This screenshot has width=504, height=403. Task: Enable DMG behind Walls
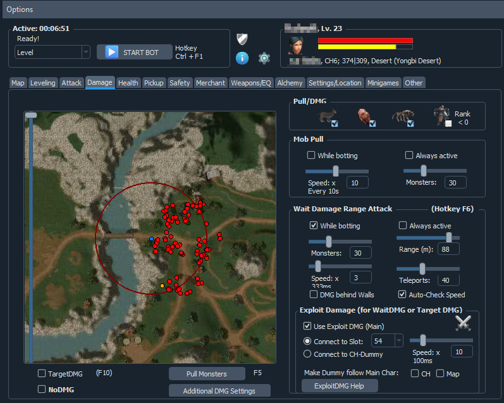[313, 294]
